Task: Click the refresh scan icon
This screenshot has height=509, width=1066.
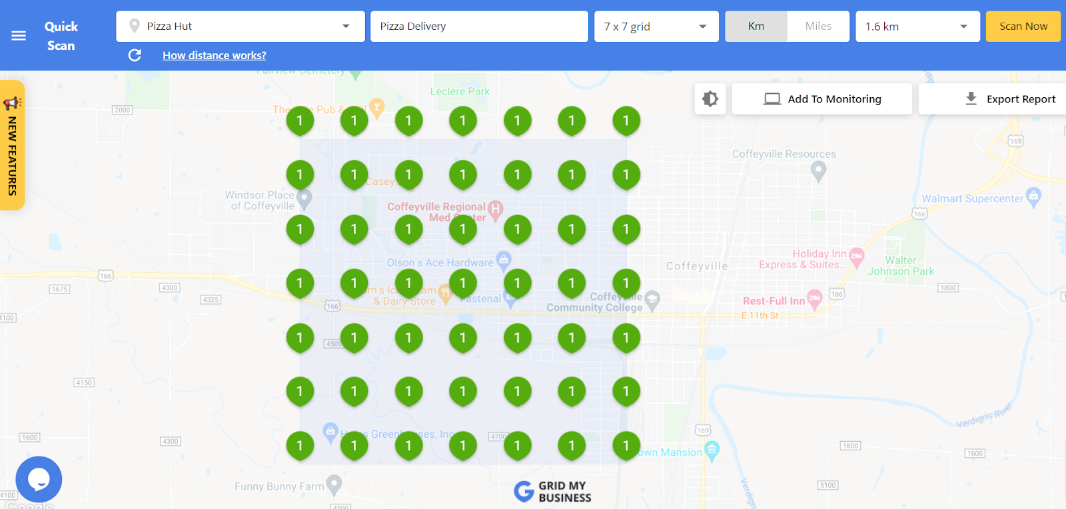Action: point(135,55)
